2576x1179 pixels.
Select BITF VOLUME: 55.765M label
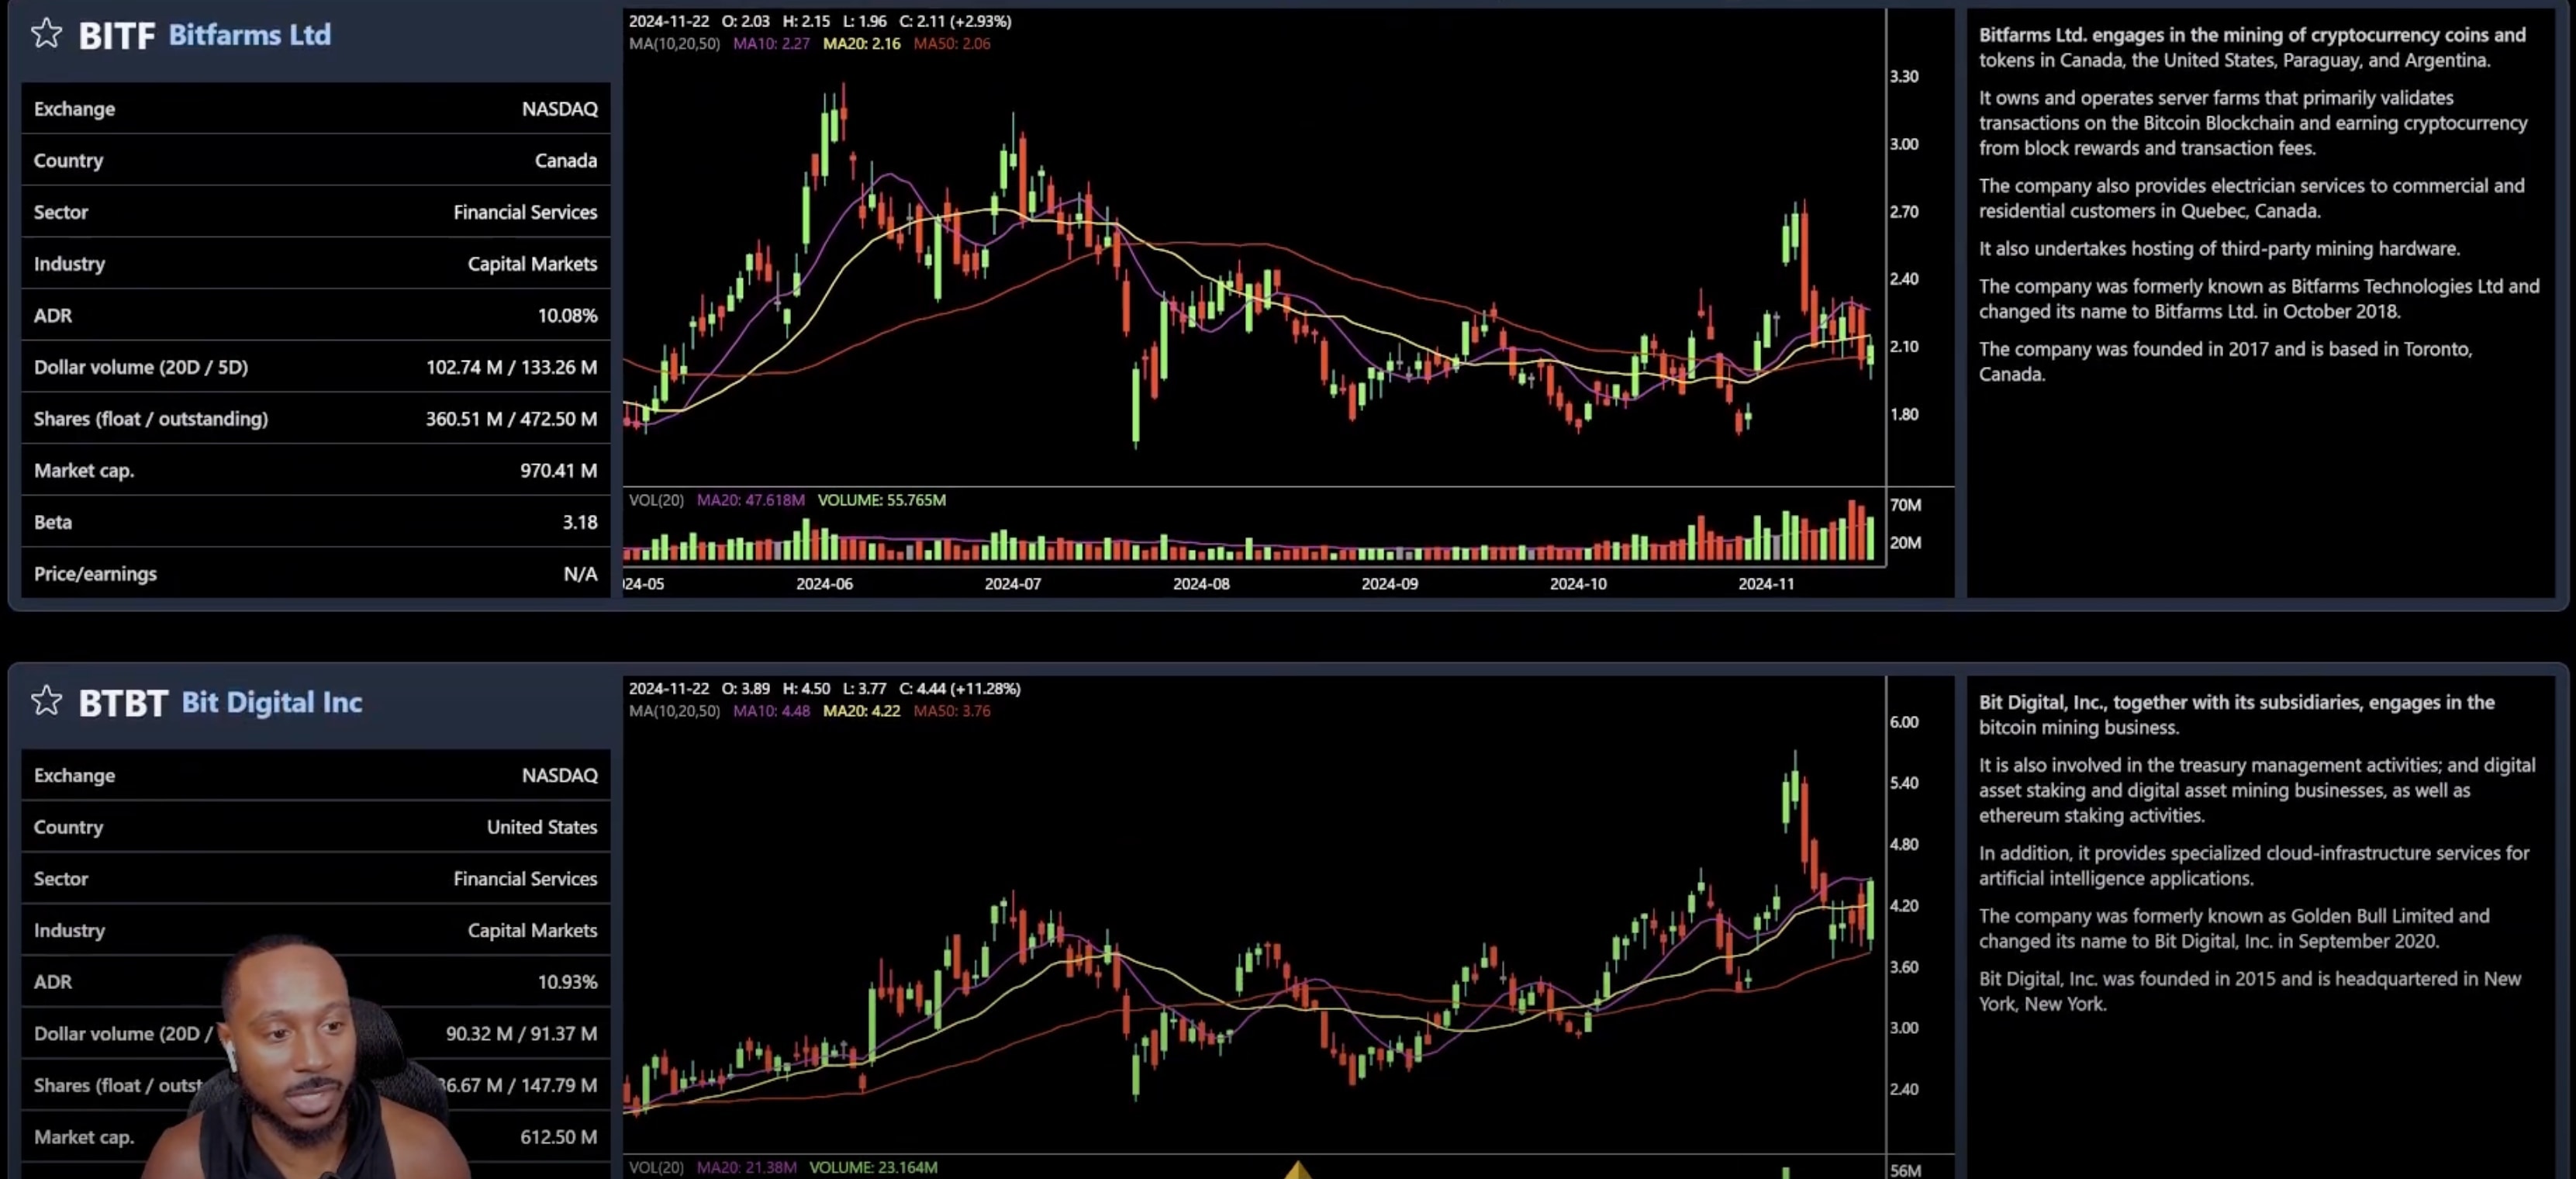click(x=881, y=500)
